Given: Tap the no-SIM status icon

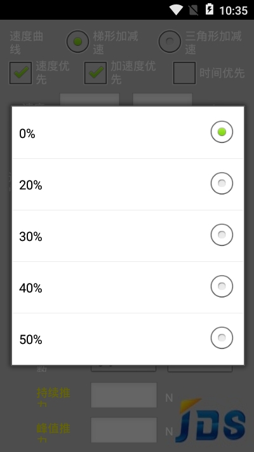Looking at the screenshot, I should [x=194, y=10].
